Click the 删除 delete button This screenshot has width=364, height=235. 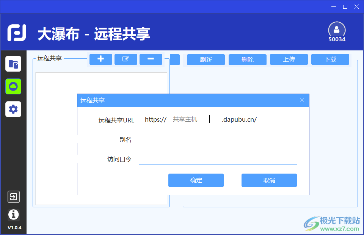coord(247,60)
